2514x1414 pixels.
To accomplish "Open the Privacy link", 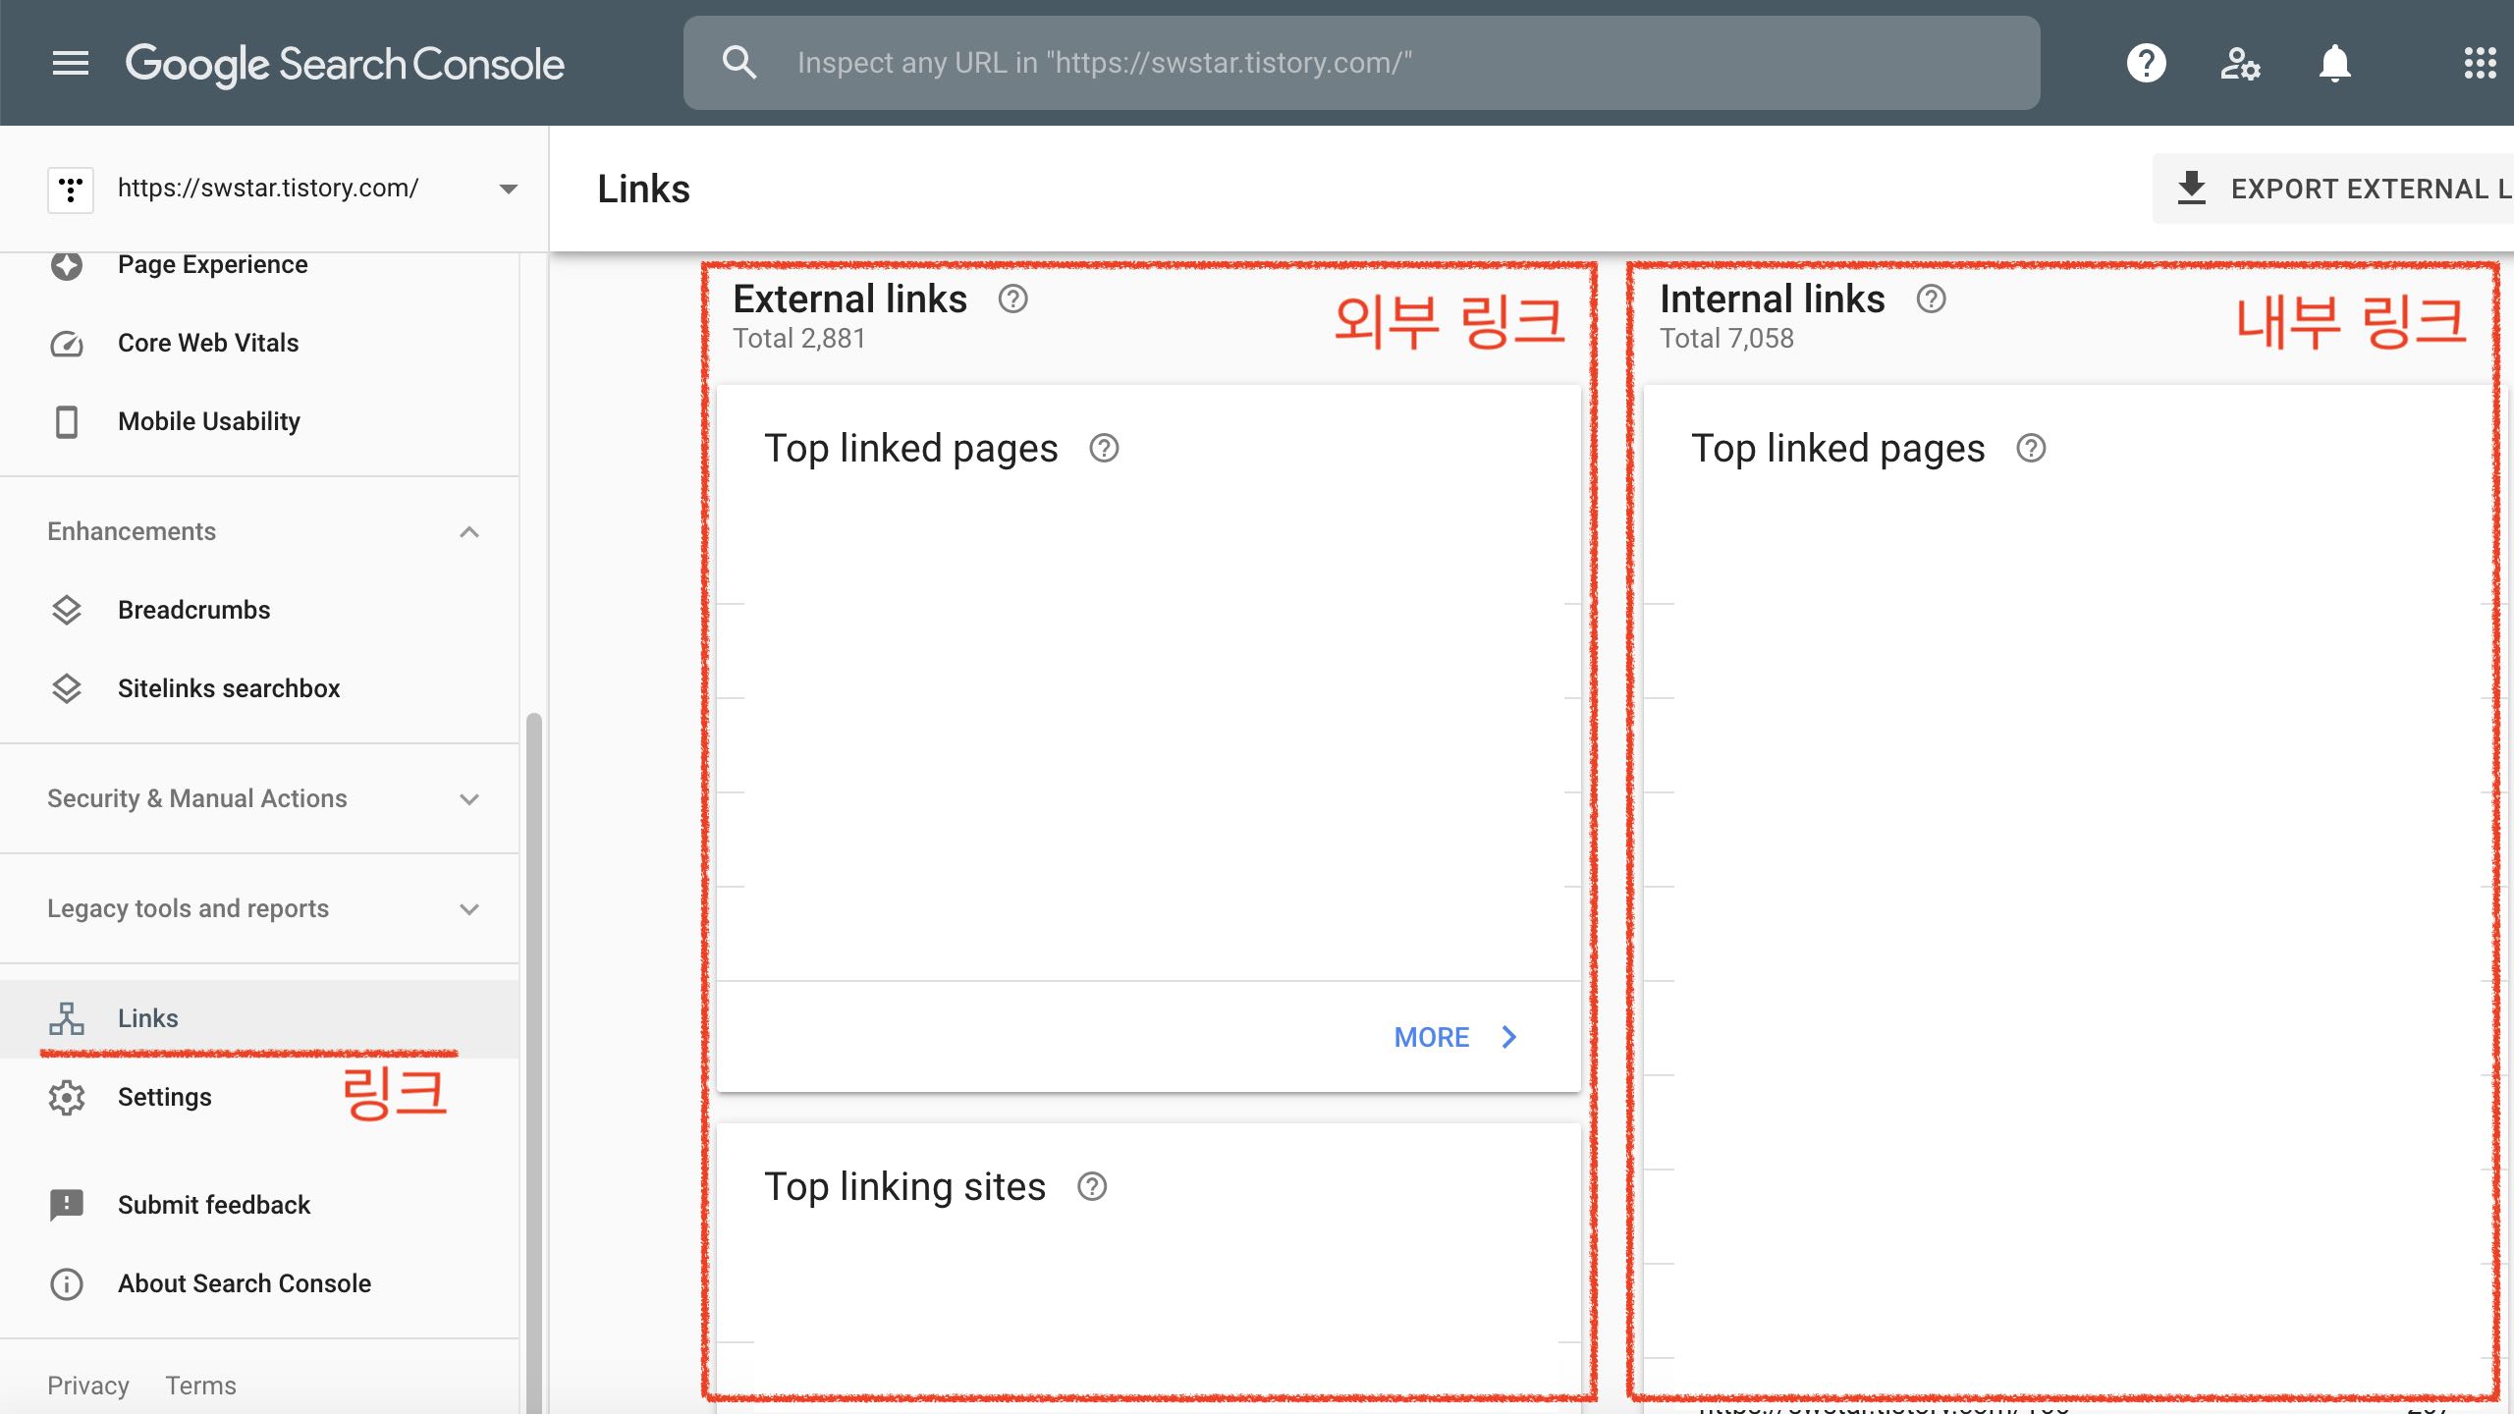I will [x=87, y=1385].
